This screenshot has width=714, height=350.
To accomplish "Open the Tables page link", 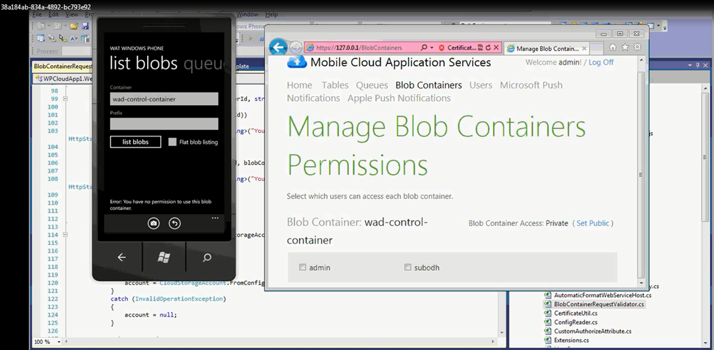I will (335, 85).
